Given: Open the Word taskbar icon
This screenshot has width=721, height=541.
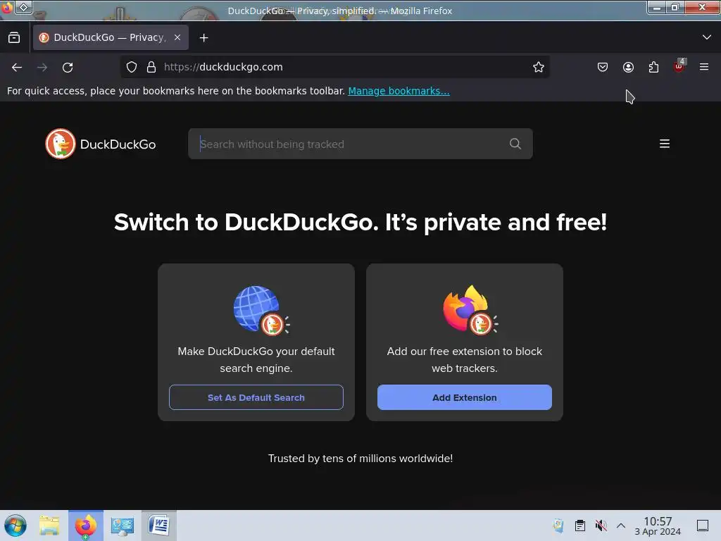Looking at the screenshot, I should click(x=158, y=526).
